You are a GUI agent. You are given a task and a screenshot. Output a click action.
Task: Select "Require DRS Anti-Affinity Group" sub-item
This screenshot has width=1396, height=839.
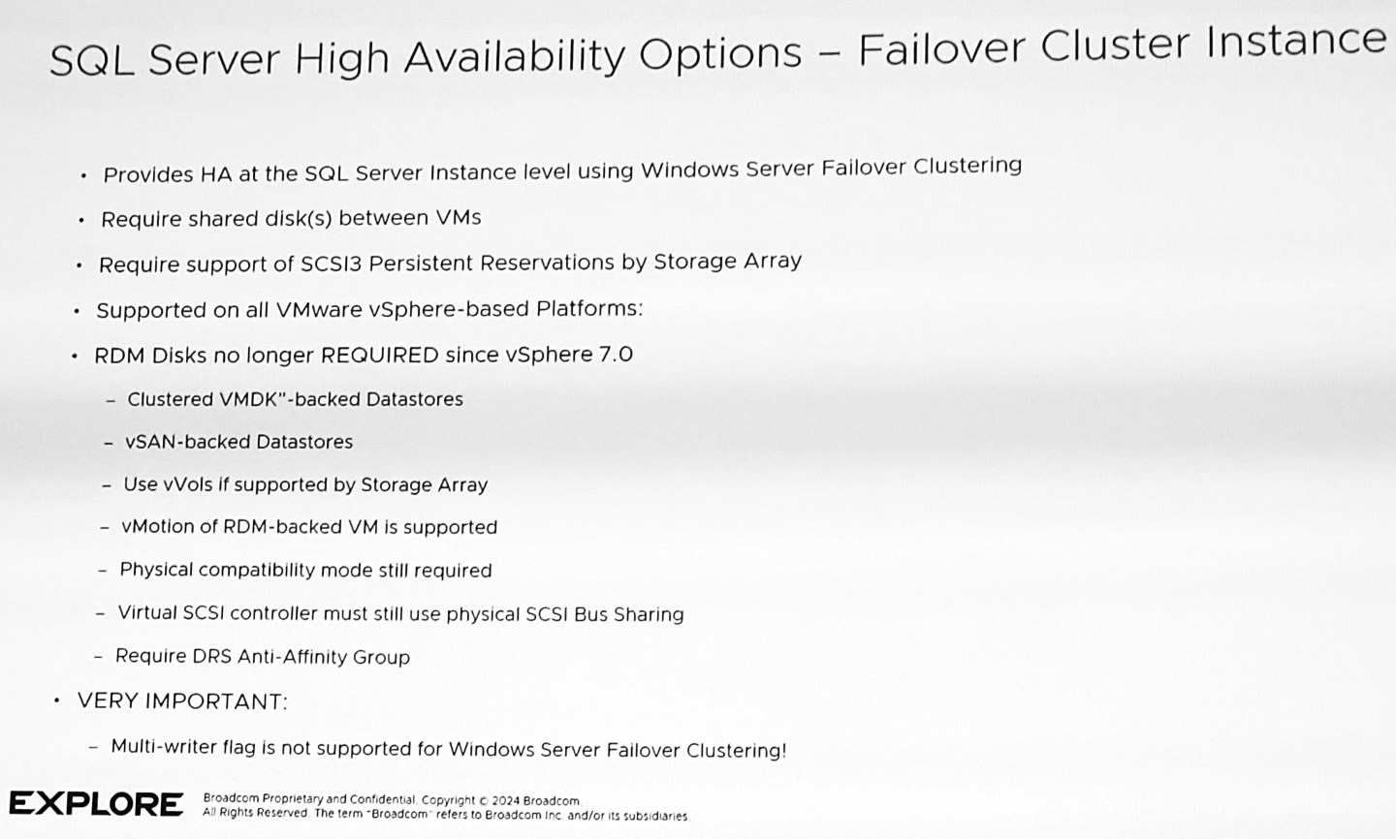(x=263, y=657)
